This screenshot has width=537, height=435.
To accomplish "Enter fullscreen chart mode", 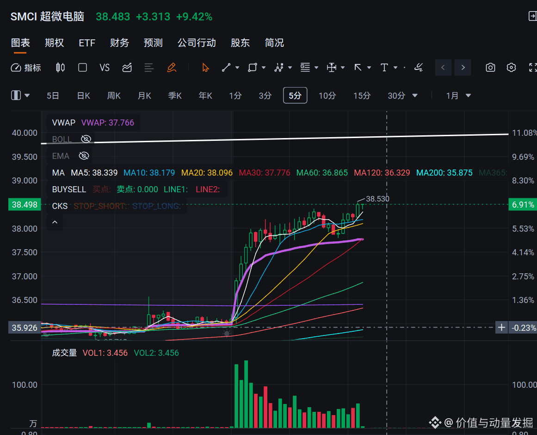I will click(x=532, y=68).
